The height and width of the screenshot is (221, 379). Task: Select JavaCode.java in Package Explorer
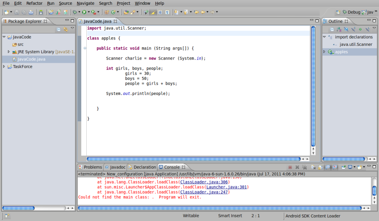click(x=31, y=59)
